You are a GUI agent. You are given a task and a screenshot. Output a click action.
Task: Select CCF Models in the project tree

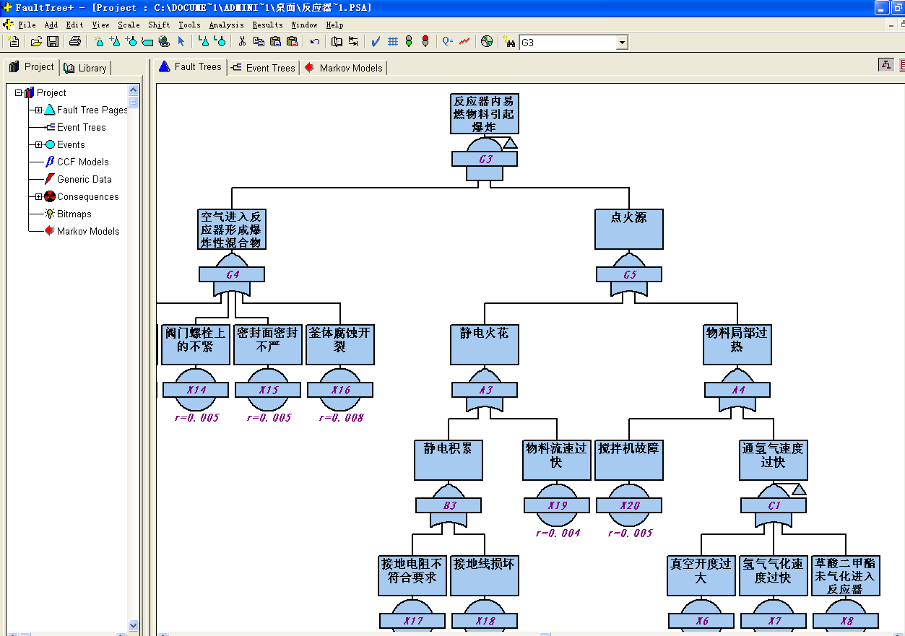click(x=82, y=162)
